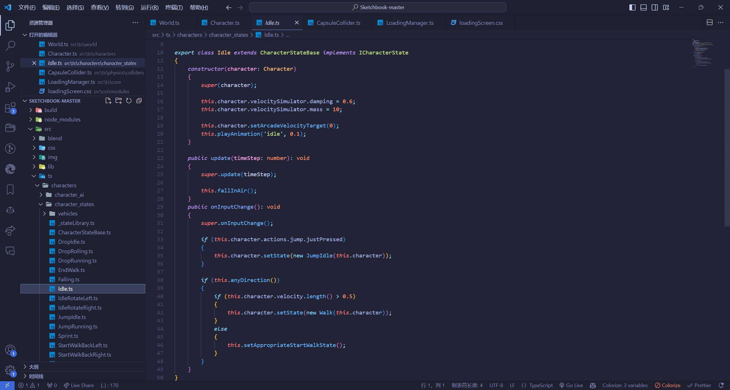
Task: Toggle primary side bar visibility
Action: tap(632, 7)
